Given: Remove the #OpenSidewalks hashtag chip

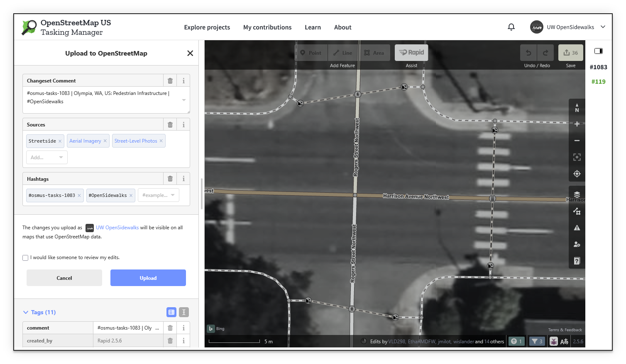Looking at the screenshot, I should tap(131, 195).
